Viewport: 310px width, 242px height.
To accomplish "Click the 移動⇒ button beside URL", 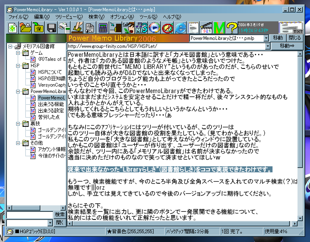I will pos(287,46).
